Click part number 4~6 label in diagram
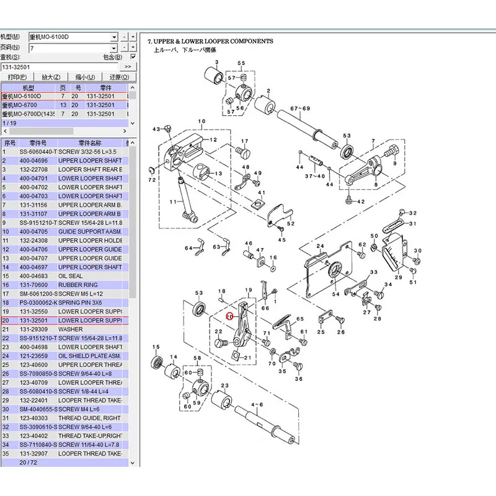The width and height of the screenshot is (496, 496). tap(257, 405)
